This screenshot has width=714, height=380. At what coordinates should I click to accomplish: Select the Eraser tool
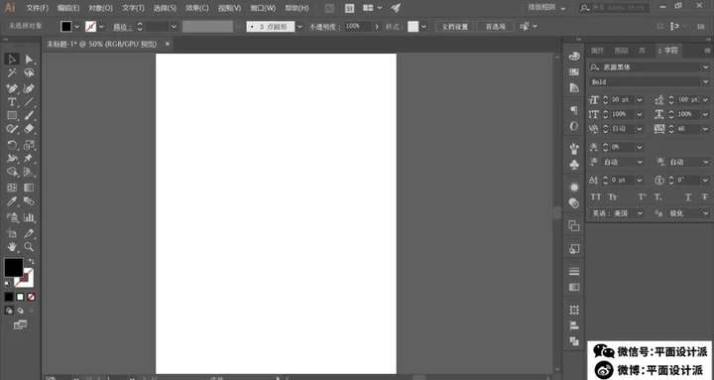coord(29,129)
